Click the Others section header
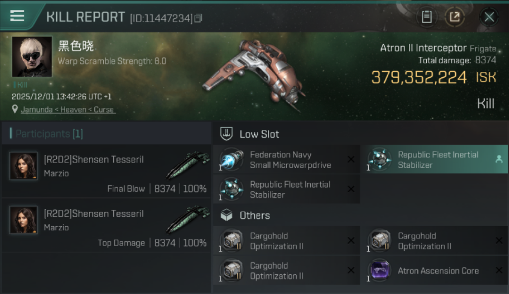The height and width of the screenshot is (294, 509). [254, 215]
